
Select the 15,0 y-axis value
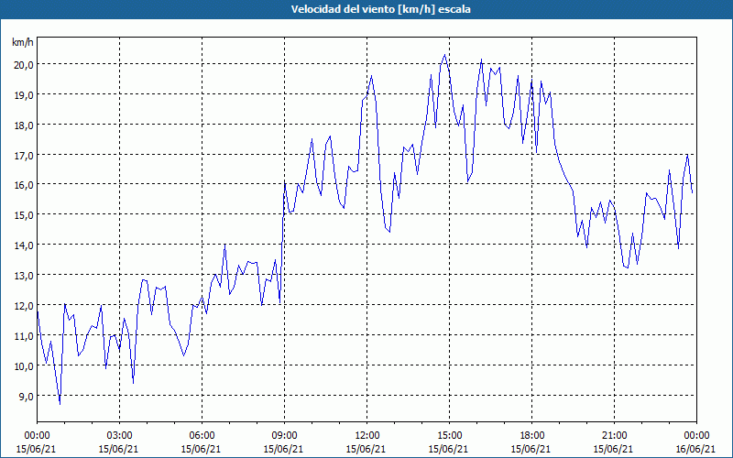tap(25, 215)
